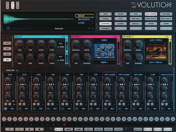Toggle SYNC on lower delay line

click(x=58, y=60)
